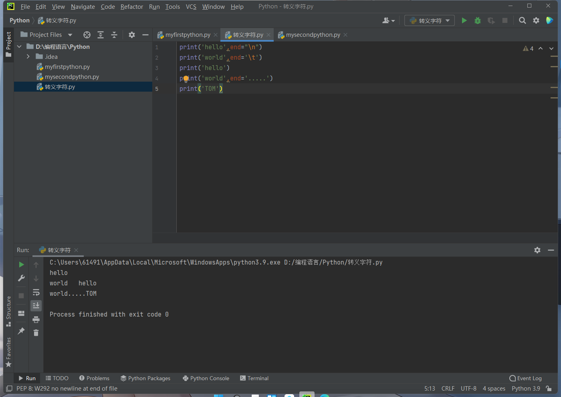
Task: Open Search Everywhere magnifier icon
Action: point(523,20)
